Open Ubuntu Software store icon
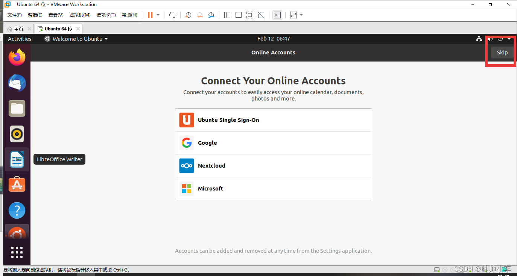Image resolution: width=517 pixels, height=276 pixels. point(17,185)
